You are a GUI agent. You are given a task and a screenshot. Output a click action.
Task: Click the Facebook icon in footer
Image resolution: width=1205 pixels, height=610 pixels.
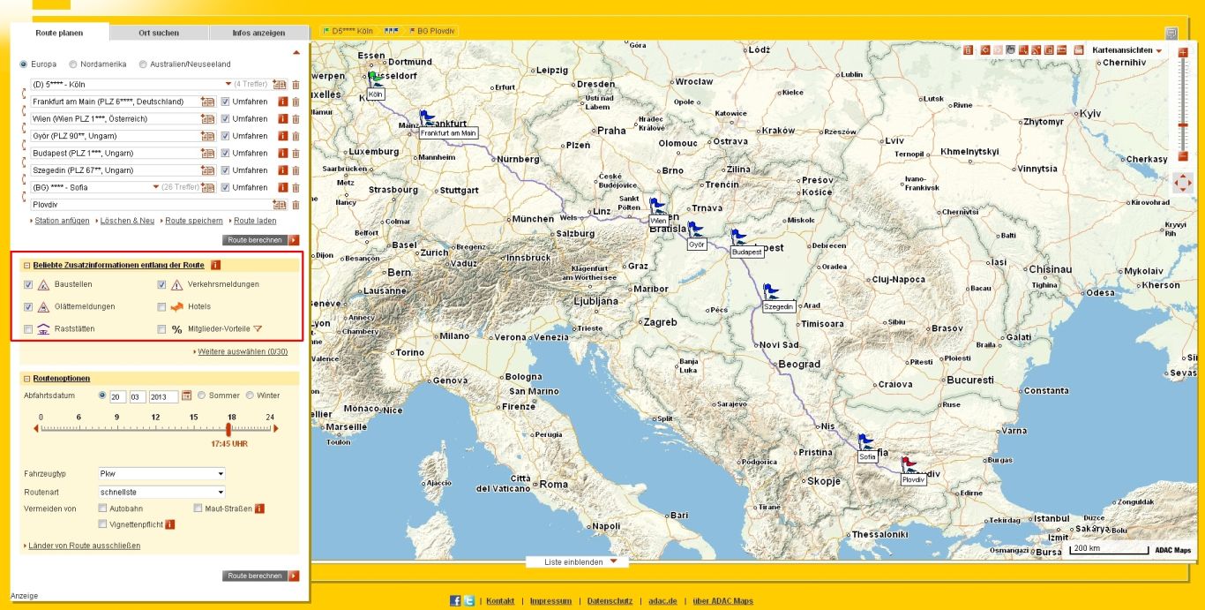455,601
